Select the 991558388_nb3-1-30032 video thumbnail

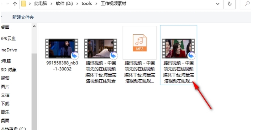coord(62,48)
